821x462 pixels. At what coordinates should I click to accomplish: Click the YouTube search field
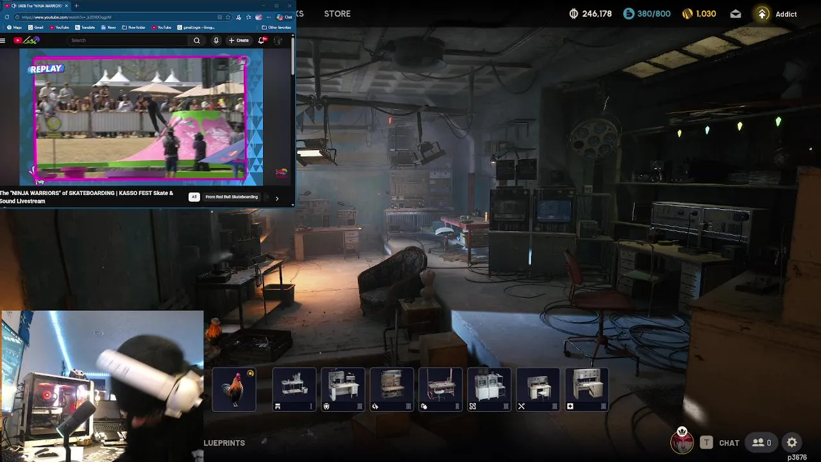[x=128, y=40]
